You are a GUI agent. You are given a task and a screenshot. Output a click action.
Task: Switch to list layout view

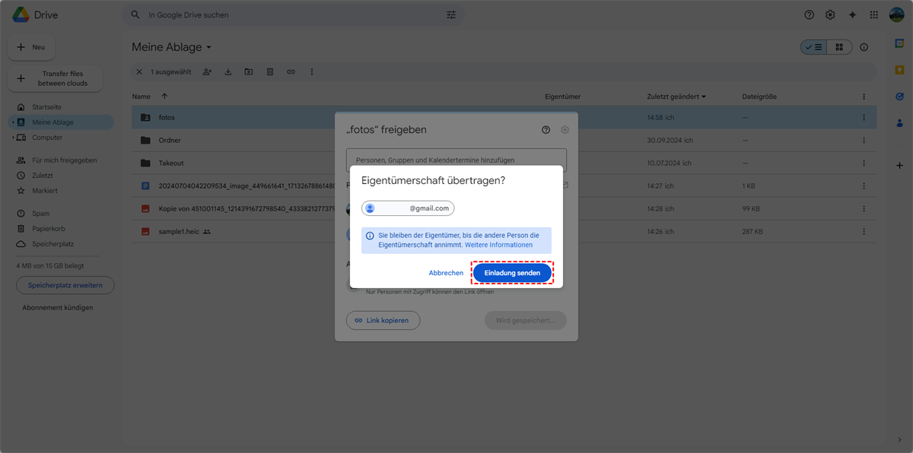814,47
